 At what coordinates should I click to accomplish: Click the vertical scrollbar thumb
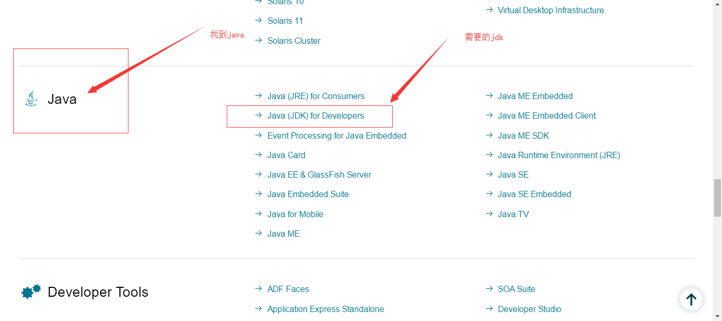717,198
